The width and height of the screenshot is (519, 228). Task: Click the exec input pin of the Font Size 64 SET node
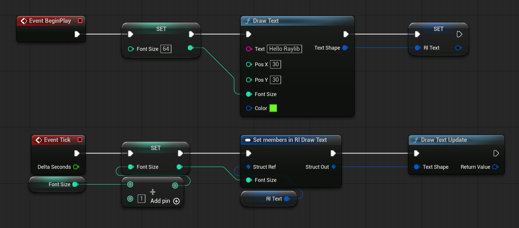(x=131, y=34)
